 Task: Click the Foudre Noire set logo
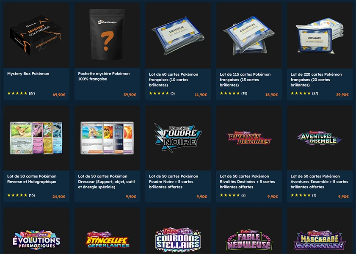178,138
